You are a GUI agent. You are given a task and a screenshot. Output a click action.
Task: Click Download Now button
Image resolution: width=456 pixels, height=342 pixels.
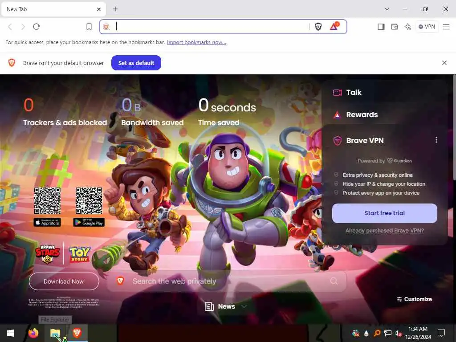[x=64, y=281]
